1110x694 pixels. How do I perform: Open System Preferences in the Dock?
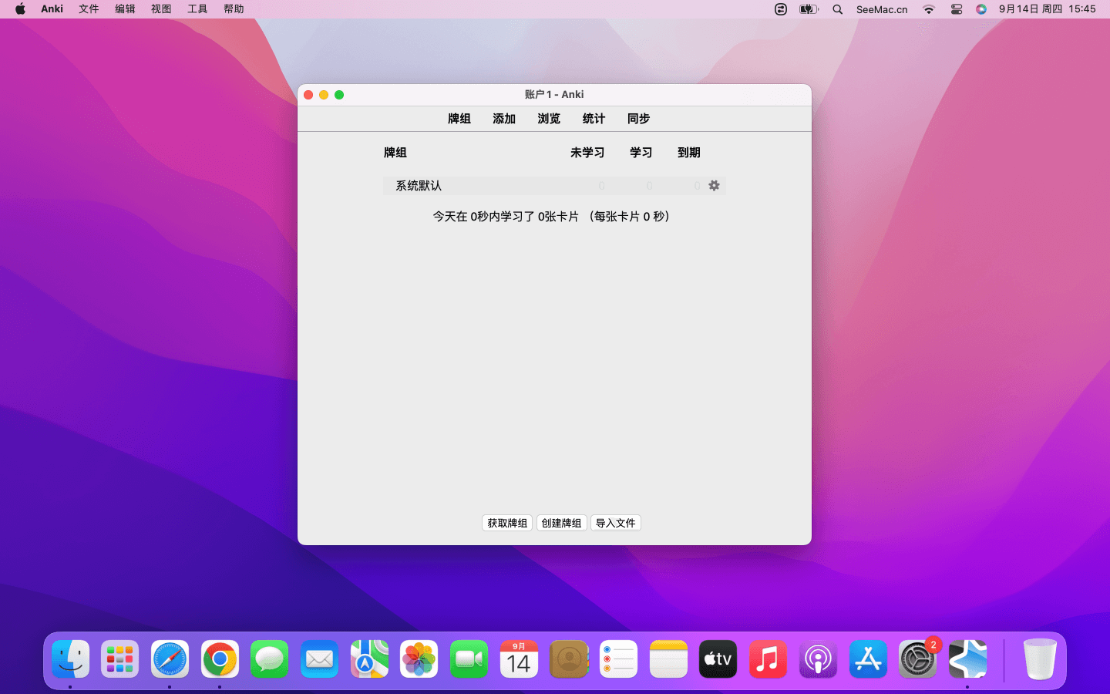tap(917, 659)
